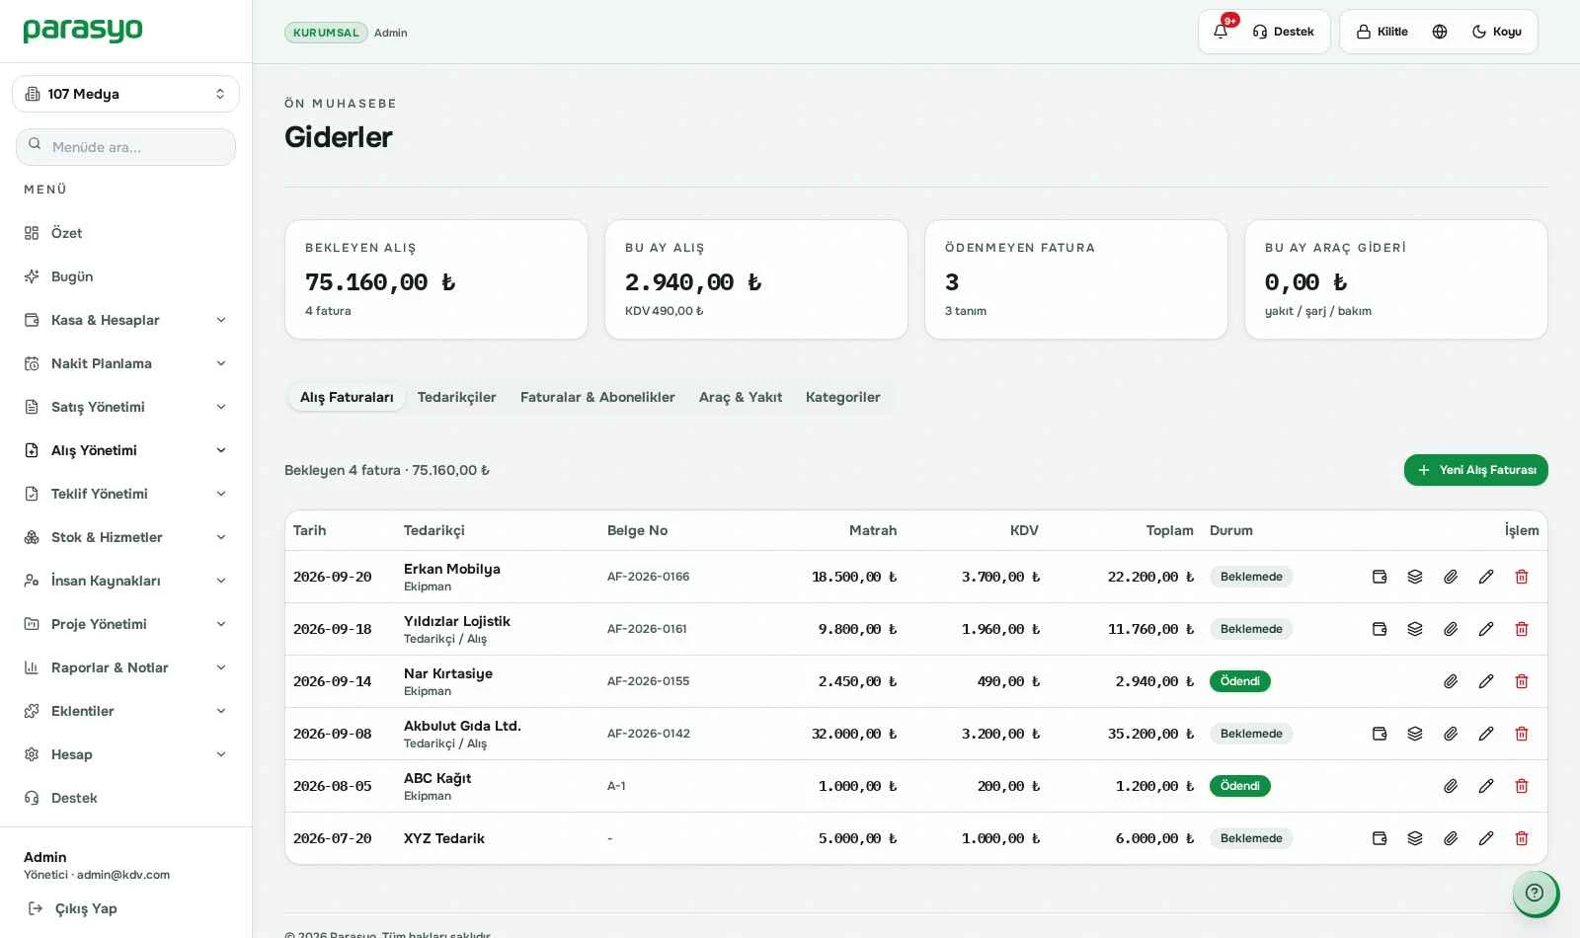Open Bugün in sidebar menu
The height and width of the screenshot is (938, 1580).
(x=125, y=276)
